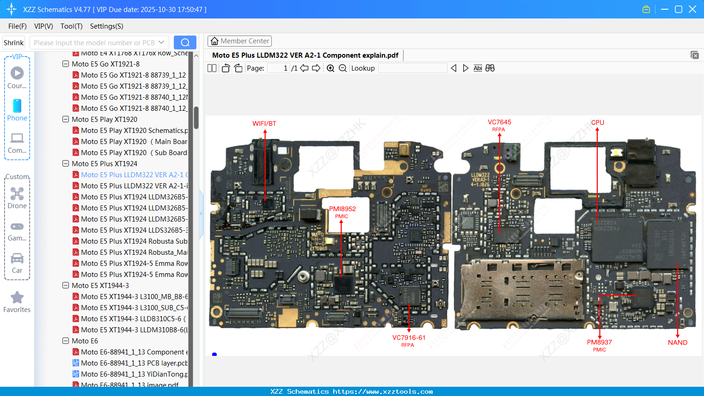The width and height of the screenshot is (704, 396).
Task: Zoom in on the PDF page
Action: 331,68
